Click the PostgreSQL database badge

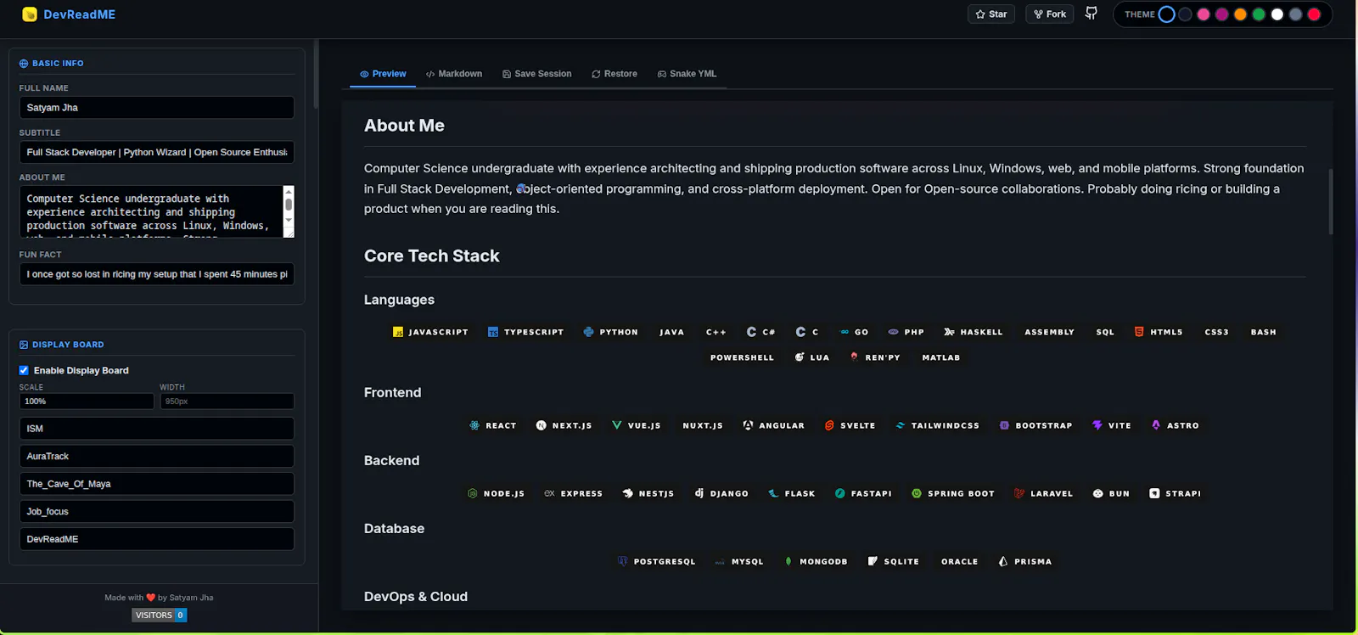(657, 561)
